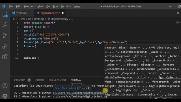181x102 pixels.
Task: Click line number 10 in the gutter
Action: 17,58
